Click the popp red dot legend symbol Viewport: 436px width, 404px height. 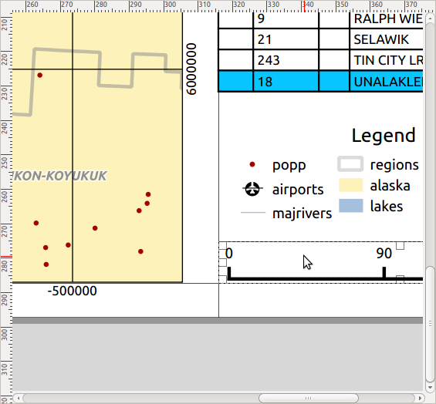pos(252,164)
